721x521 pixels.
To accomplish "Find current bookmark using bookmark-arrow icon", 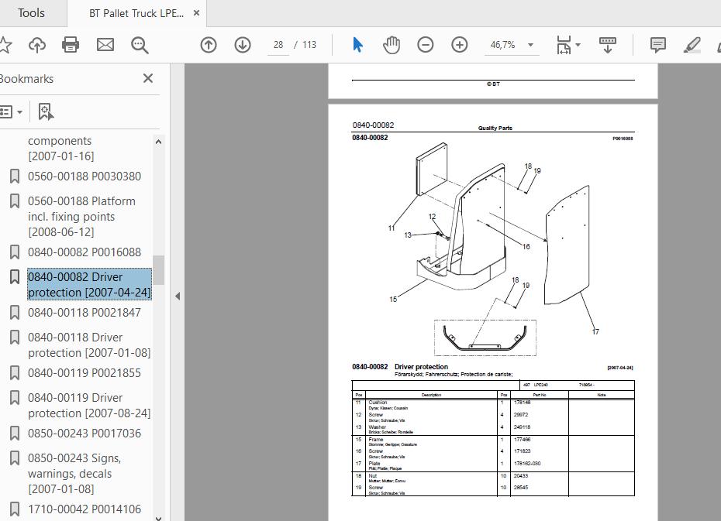I will point(45,111).
